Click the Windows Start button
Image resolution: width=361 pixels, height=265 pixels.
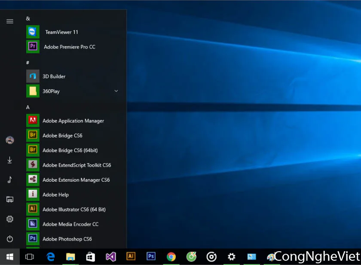9,257
